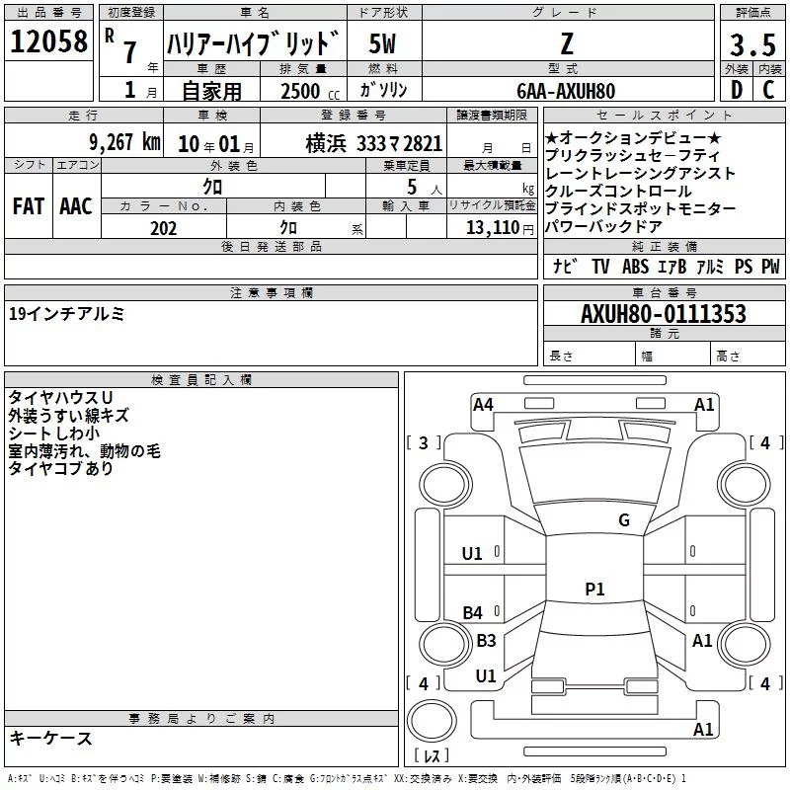Click the A4 damage mark on diagram

[x=483, y=404]
